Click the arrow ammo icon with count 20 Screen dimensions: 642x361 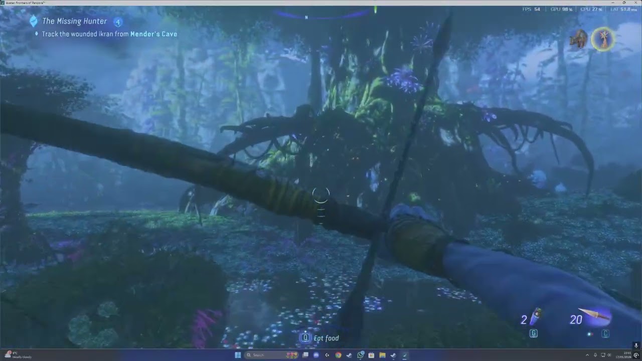pos(595,316)
